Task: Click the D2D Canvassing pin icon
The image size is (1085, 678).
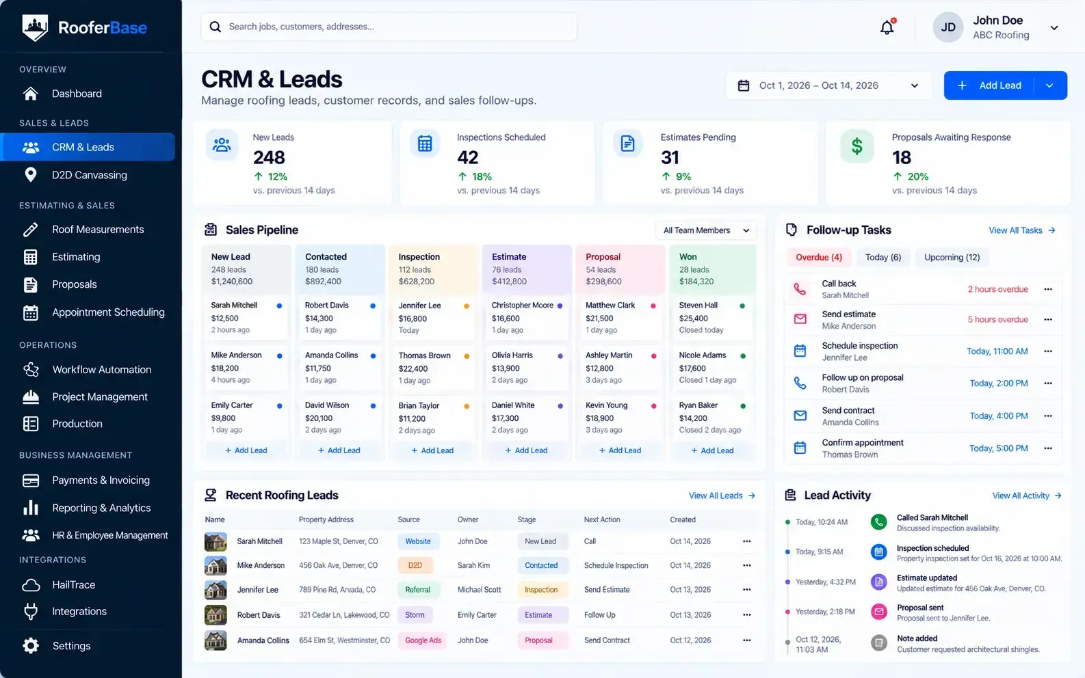Action: coord(31,175)
